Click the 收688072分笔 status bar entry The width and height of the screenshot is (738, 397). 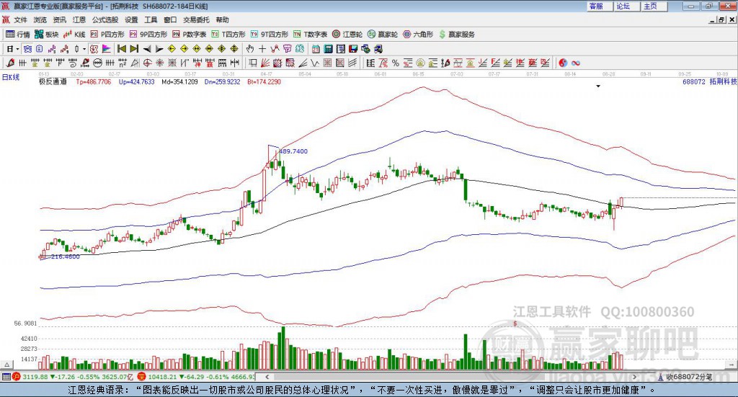coord(689,377)
